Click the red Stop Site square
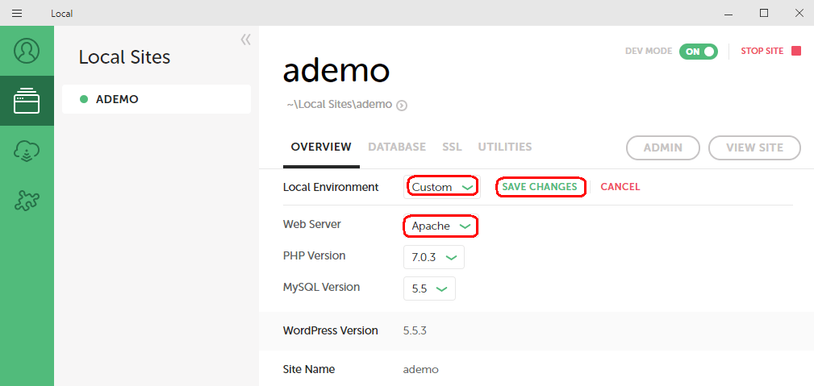This screenshot has height=386, width=814. tap(796, 51)
